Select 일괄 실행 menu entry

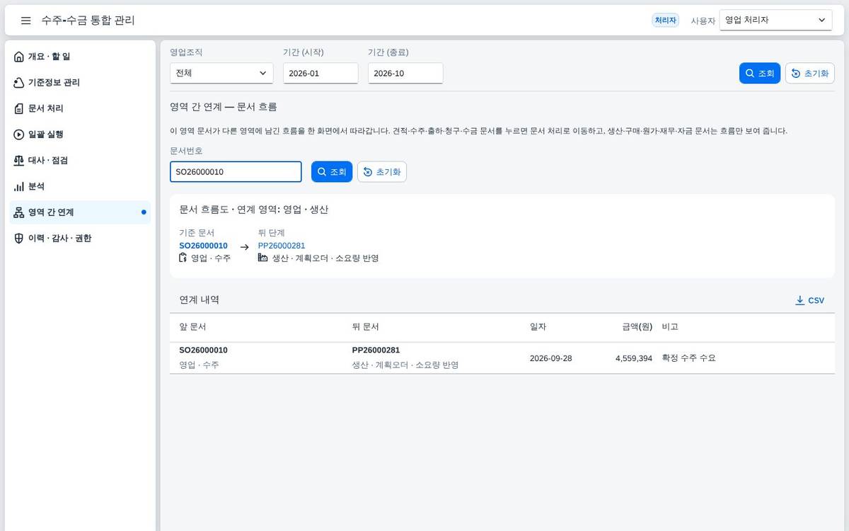pyautogui.click(x=80, y=135)
